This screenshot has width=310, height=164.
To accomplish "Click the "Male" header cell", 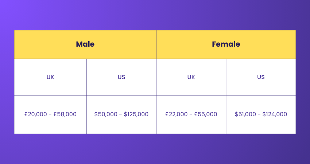I will [85, 44].
